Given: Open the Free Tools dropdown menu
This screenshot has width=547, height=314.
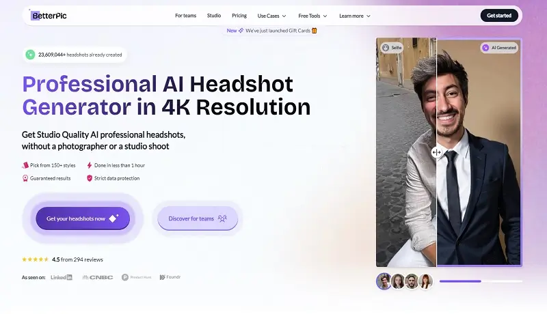Looking at the screenshot, I should pos(313,15).
